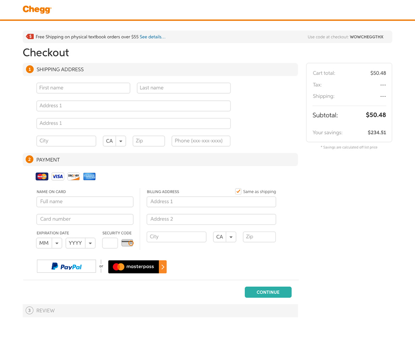Click the Subtotal $50.48 amount
415x338 pixels.
point(376,115)
